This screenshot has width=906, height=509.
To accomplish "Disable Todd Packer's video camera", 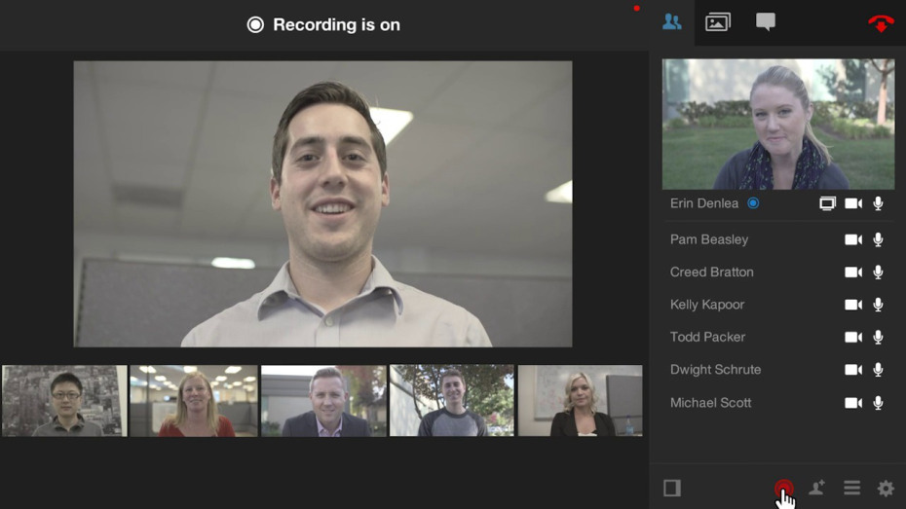I will [x=853, y=338].
